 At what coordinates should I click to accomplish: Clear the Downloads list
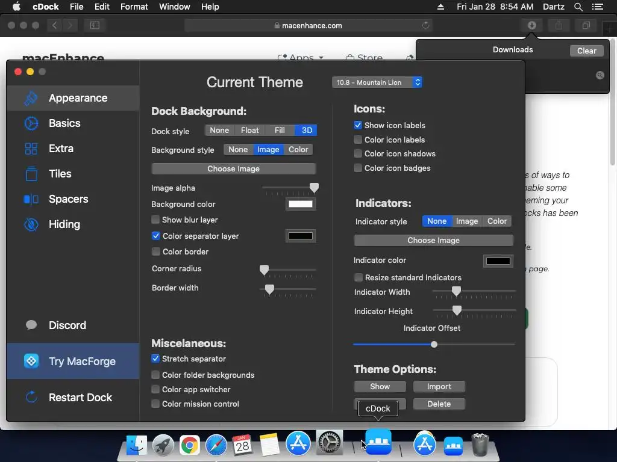(x=586, y=51)
